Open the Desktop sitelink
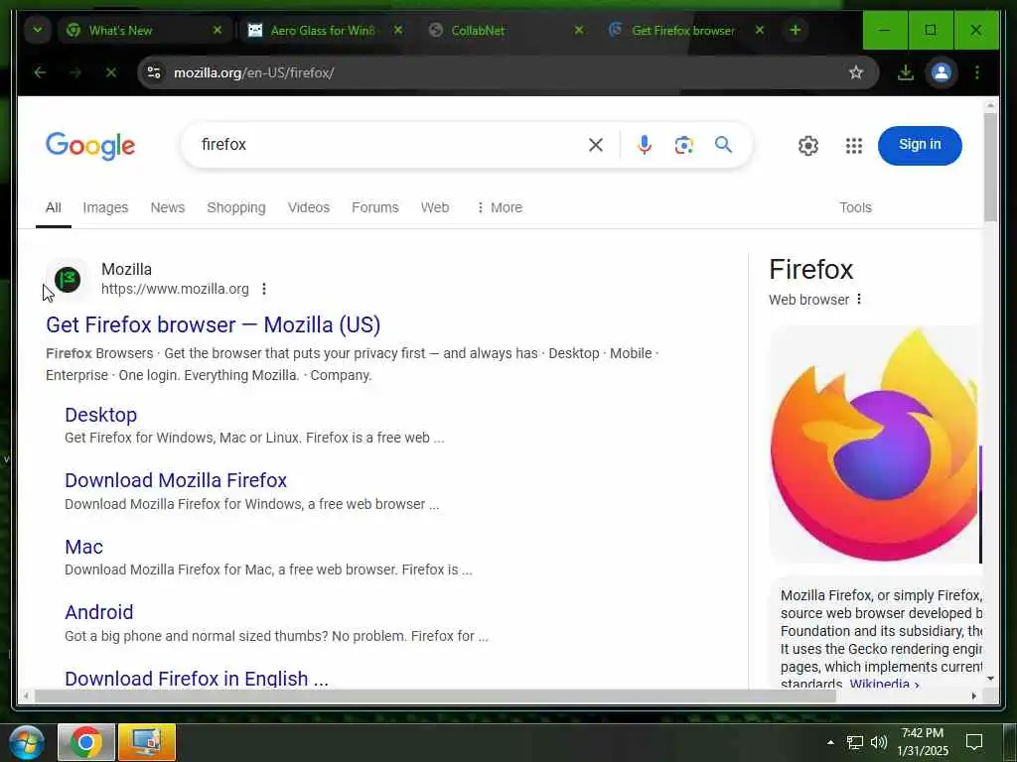 [x=100, y=415]
